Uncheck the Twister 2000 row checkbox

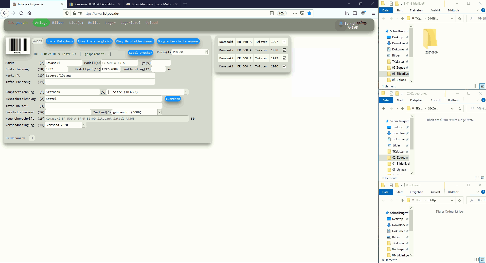pos(284,66)
